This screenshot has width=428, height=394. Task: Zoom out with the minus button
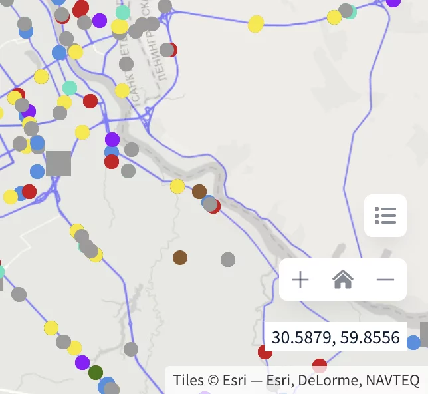click(x=385, y=280)
